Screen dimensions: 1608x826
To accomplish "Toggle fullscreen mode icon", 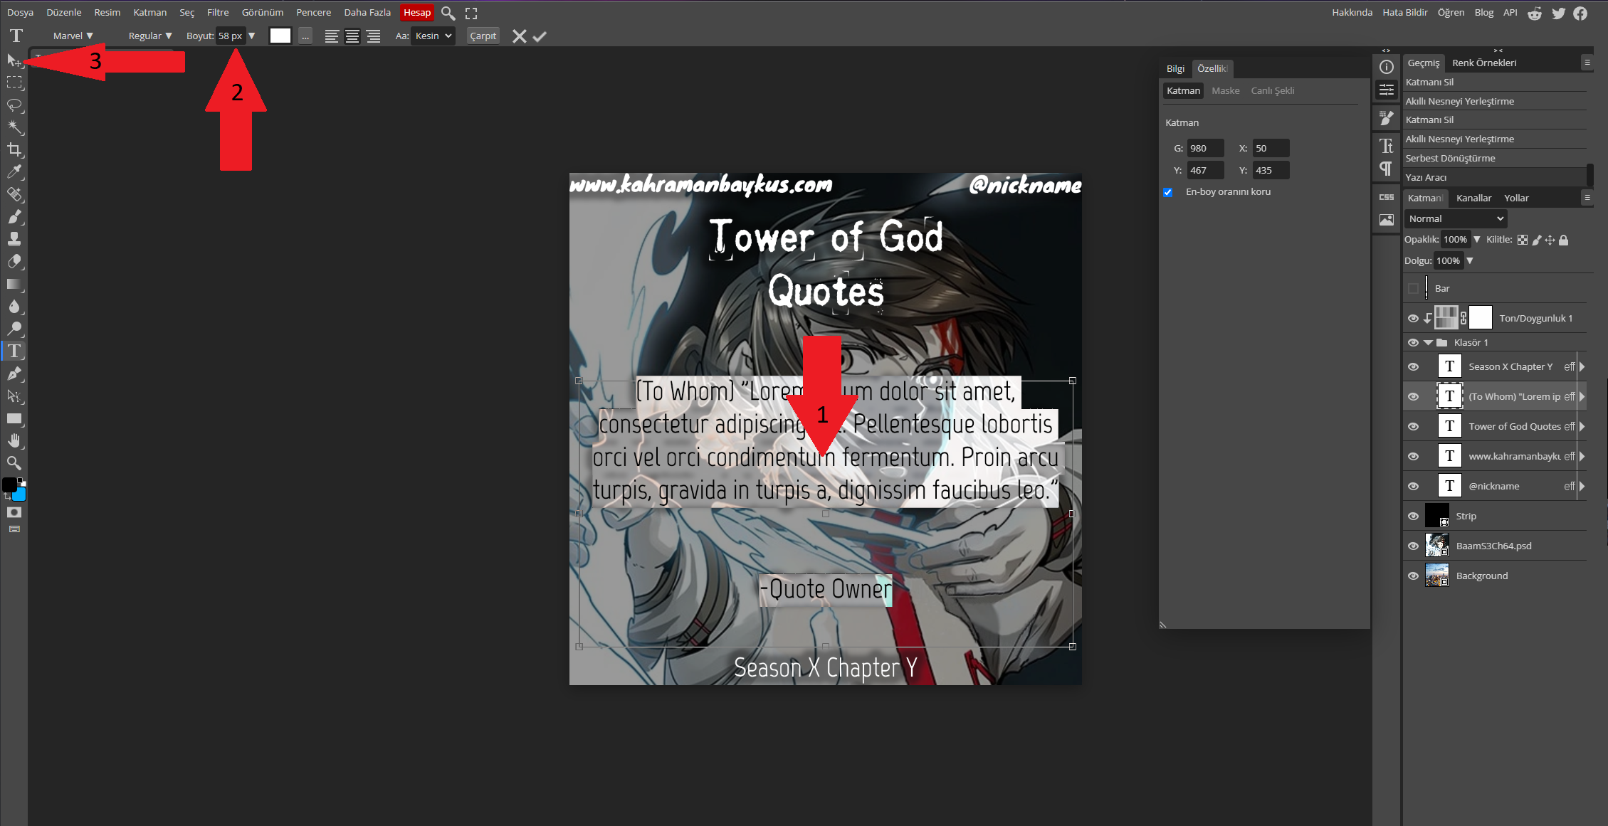I will pyautogui.click(x=471, y=13).
